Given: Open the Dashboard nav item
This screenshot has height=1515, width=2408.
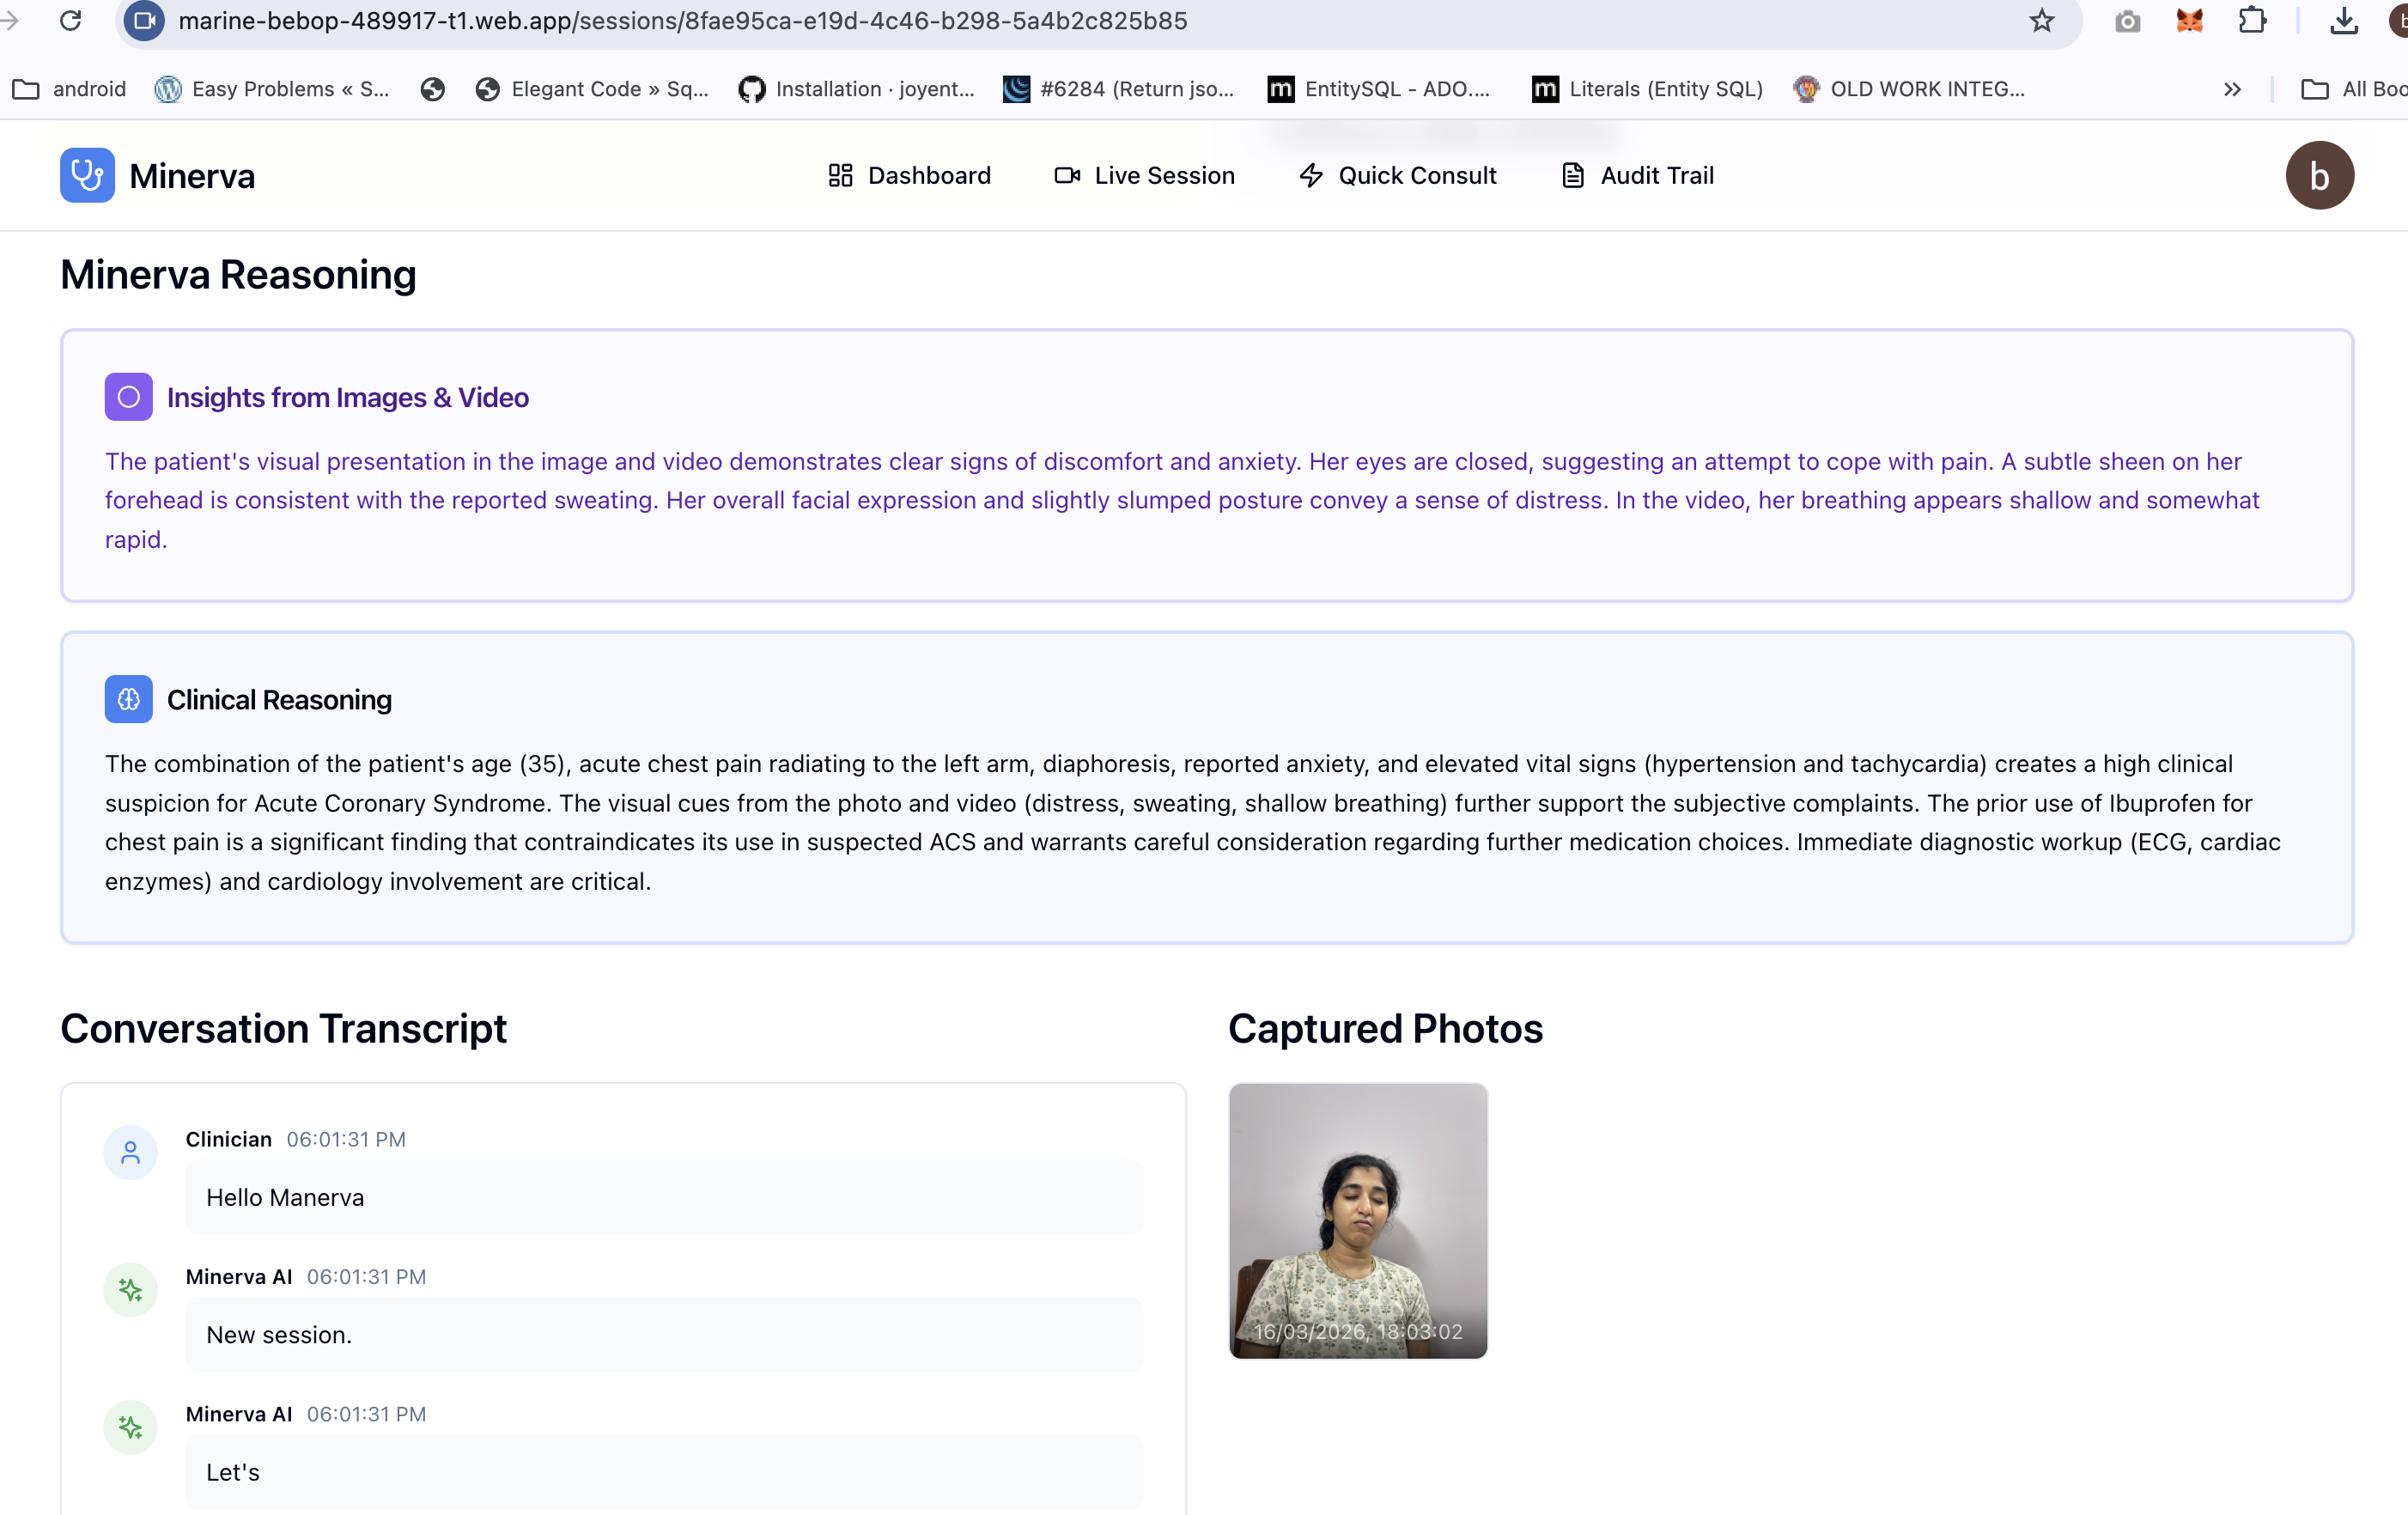Looking at the screenshot, I should point(909,176).
